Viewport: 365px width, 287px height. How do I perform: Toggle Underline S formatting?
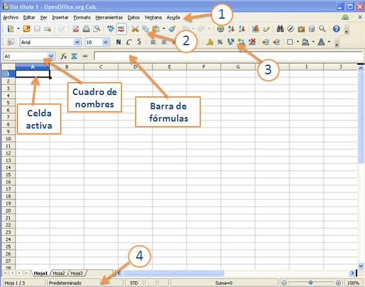click(139, 42)
